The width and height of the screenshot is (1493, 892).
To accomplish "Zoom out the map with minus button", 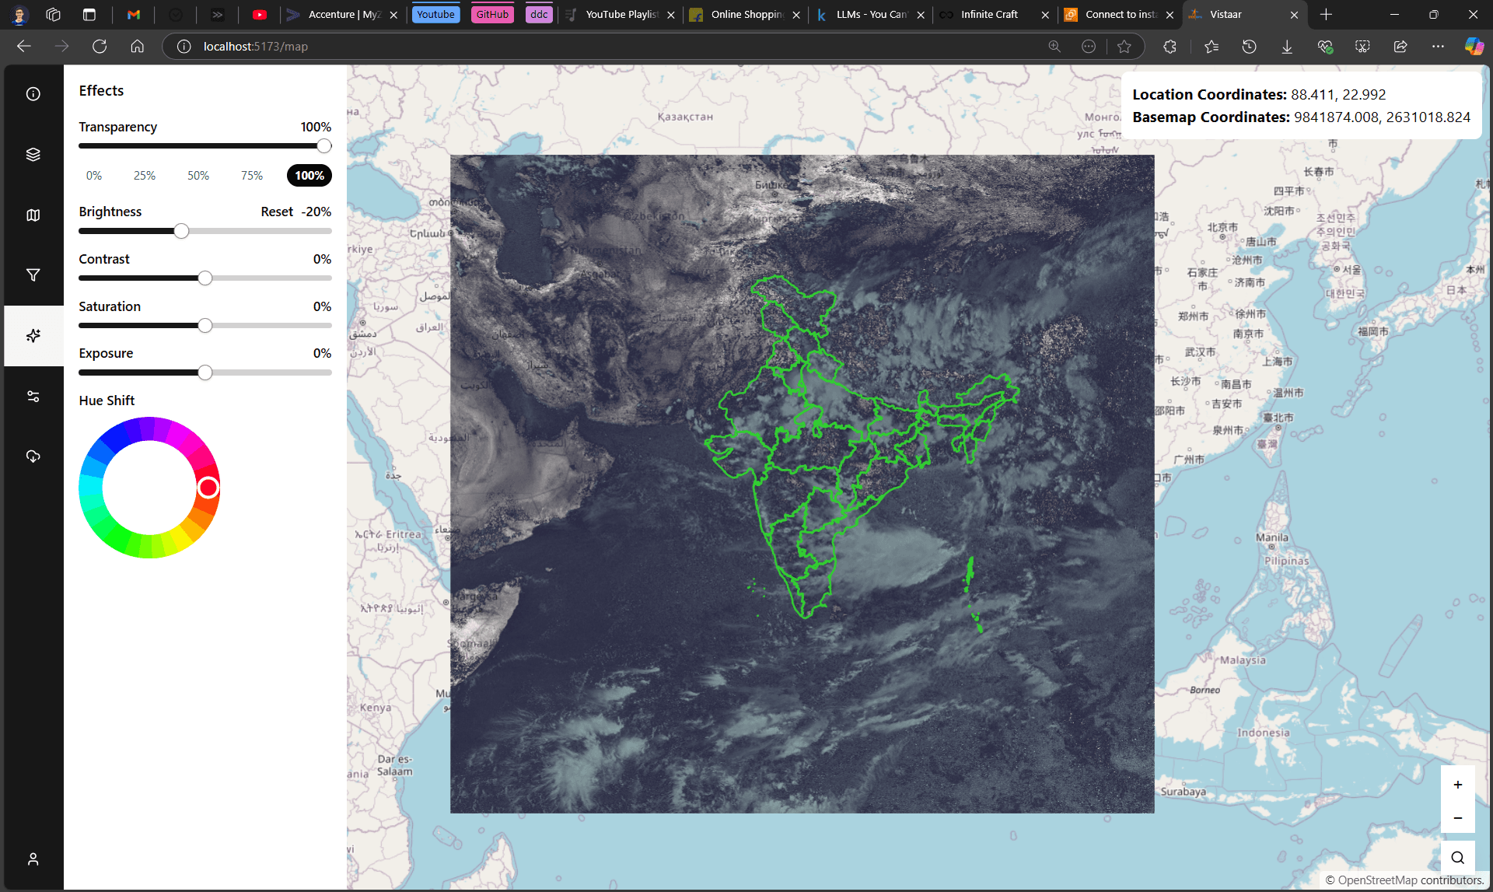I will [1457, 818].
